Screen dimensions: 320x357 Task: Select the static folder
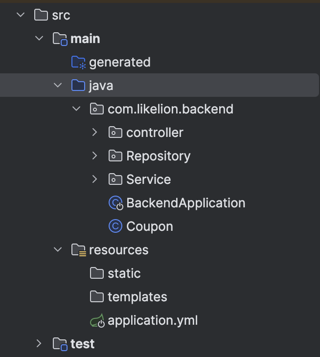pyautogui.click(x=124, y=273)
